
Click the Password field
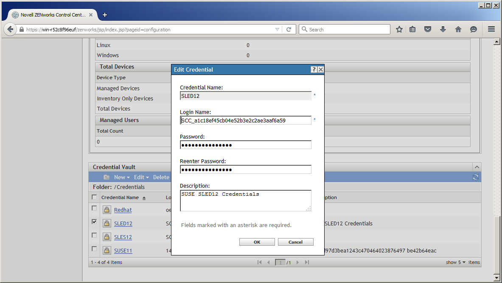click(246, 145)
